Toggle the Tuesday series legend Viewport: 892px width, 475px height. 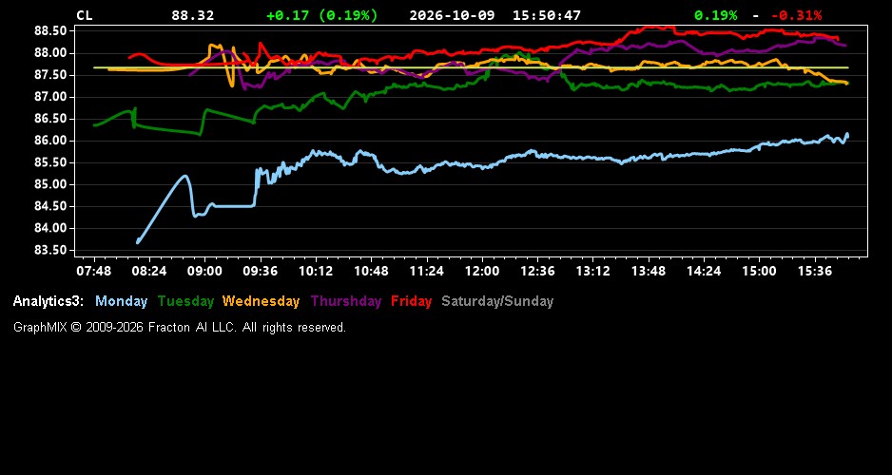click(x=185, y=302)
